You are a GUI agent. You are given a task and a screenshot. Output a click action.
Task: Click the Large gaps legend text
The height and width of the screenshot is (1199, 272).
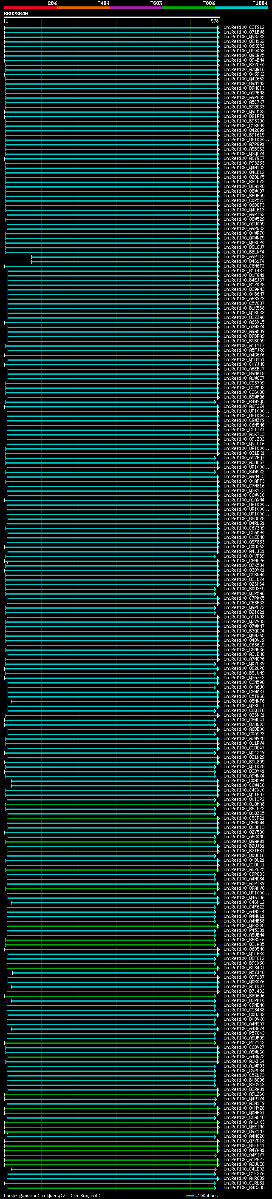pos(52,1195)
